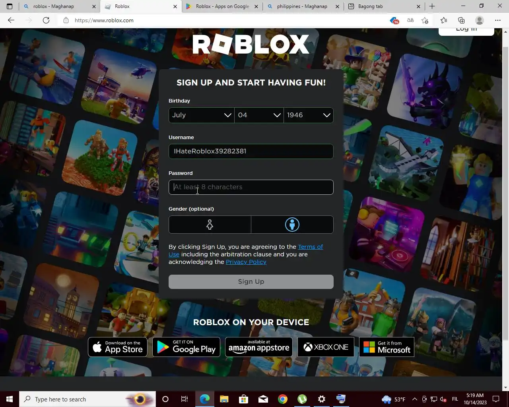Open Google Chrome on taskbar
The image size is (509, 407).
coord(282,399)
